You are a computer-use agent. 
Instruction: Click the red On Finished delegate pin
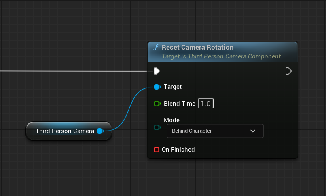tap(157, 150)
